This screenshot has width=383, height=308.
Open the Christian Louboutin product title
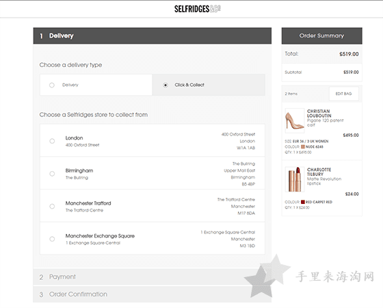click(x=319, y=114)
